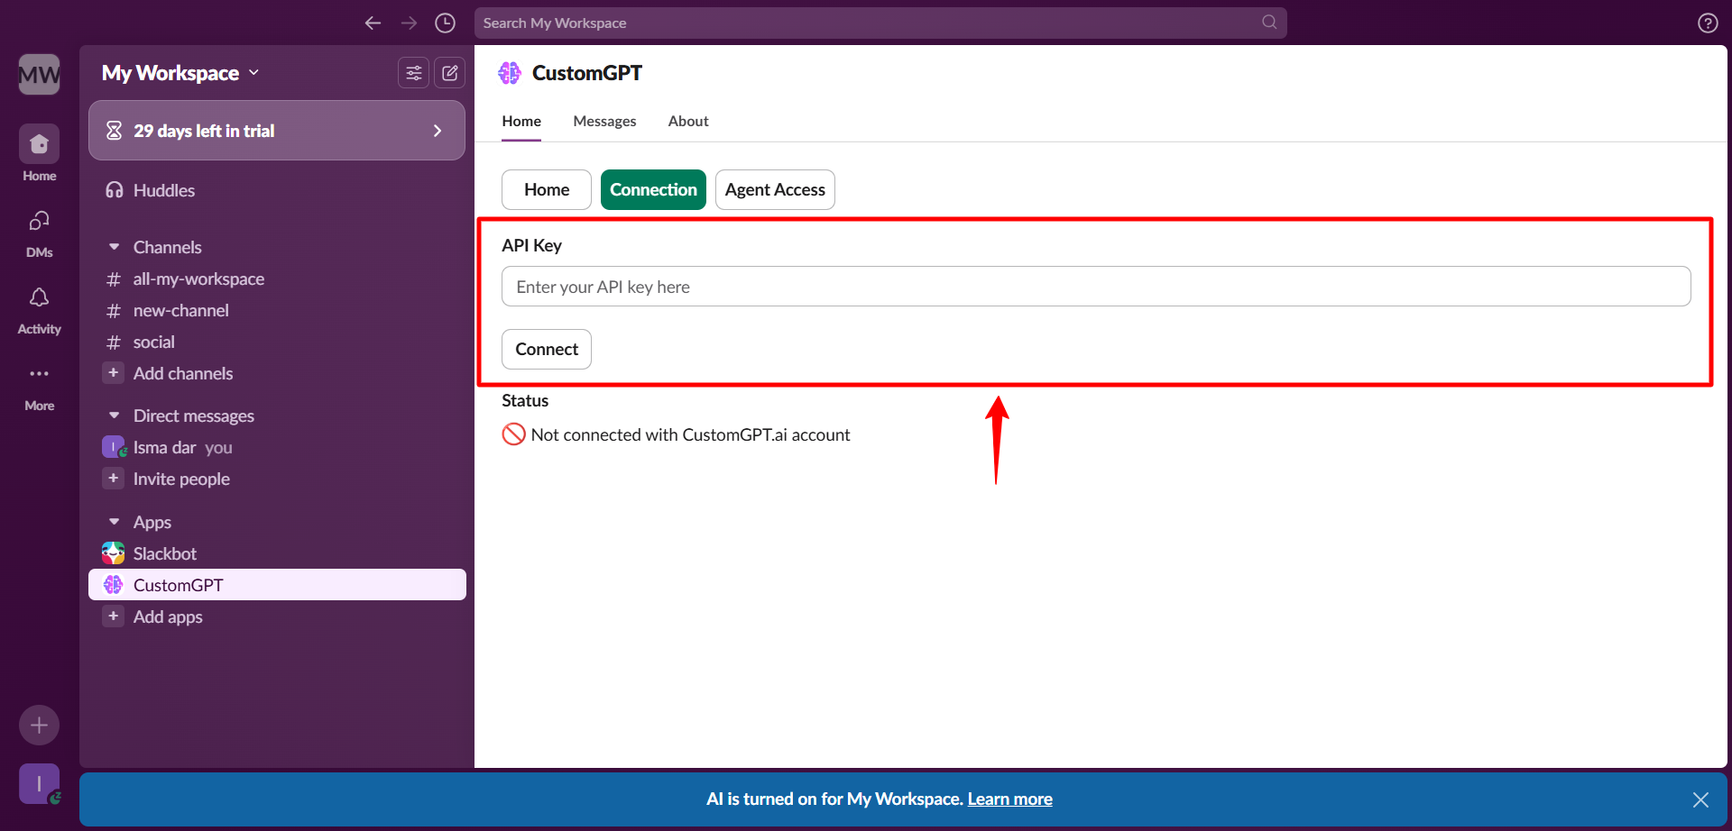Image resolution: width=1732 pixels, height=831 pixels.
Task: Collapse the Channels section
Action: [114, 247]
